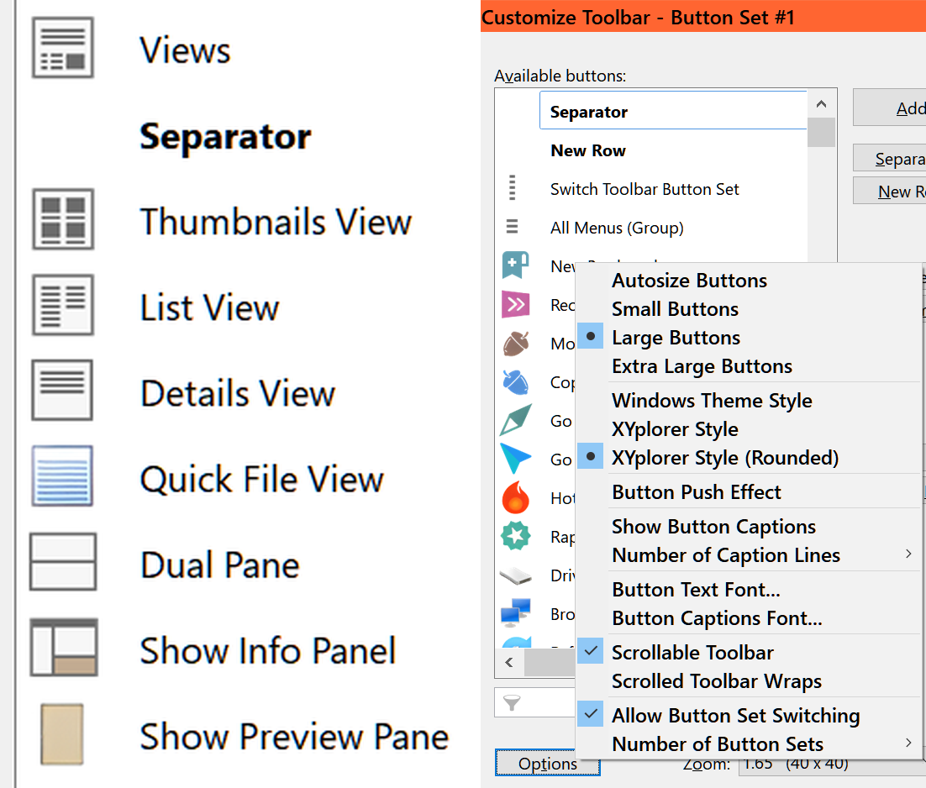Select the Dual Pane icon

pyautogui.click(x=62, y=561)
